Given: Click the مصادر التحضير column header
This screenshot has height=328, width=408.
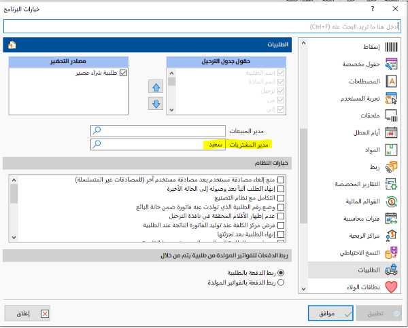Looking at the screenshot, I should pyautogui.click(x=69, y=62).
